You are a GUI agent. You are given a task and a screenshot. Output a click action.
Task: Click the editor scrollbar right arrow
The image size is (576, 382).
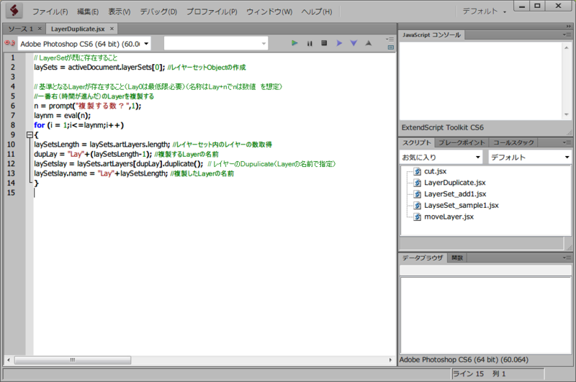390,360
